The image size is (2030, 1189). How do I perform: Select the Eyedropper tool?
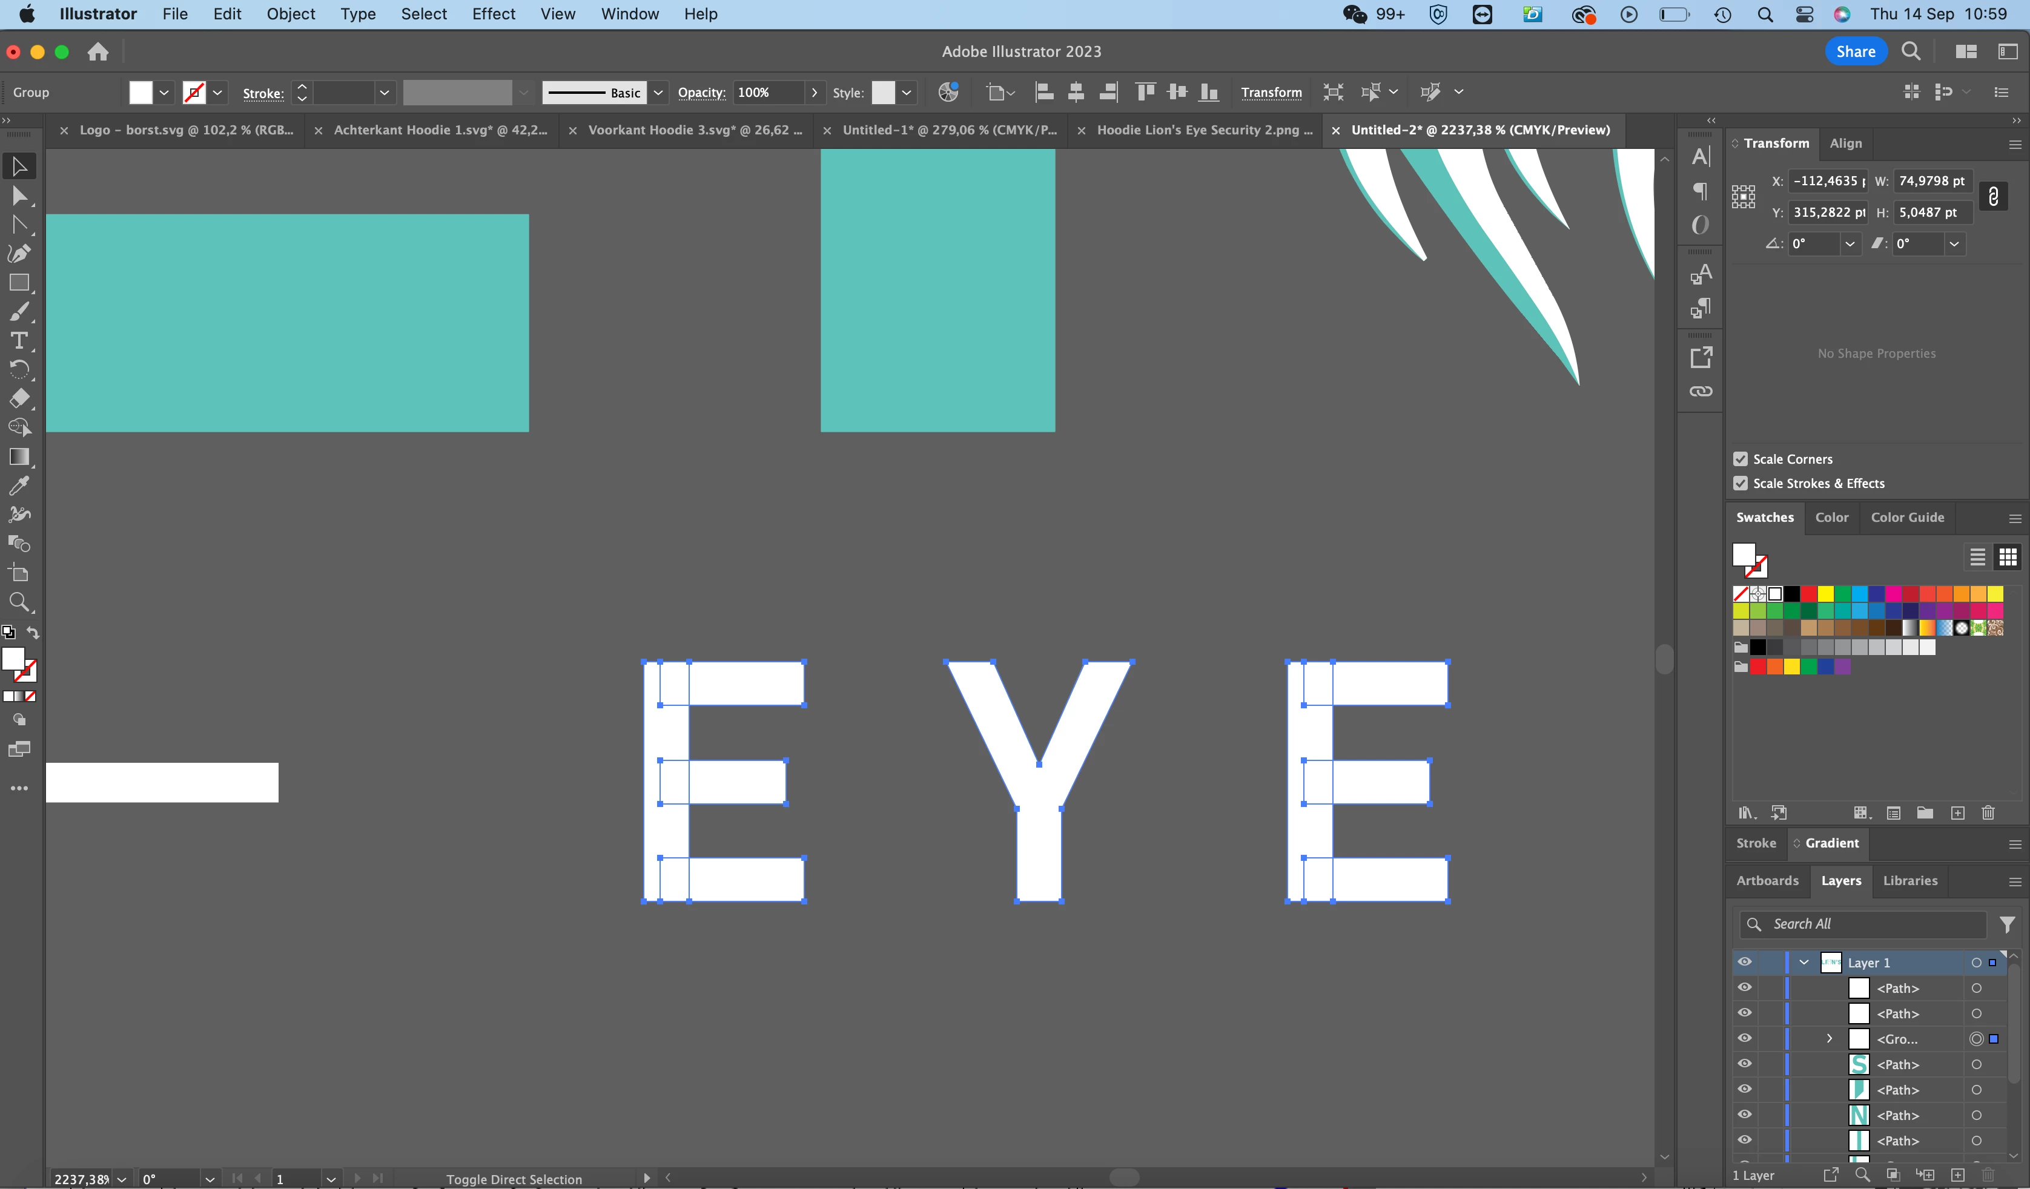(19, 486)
